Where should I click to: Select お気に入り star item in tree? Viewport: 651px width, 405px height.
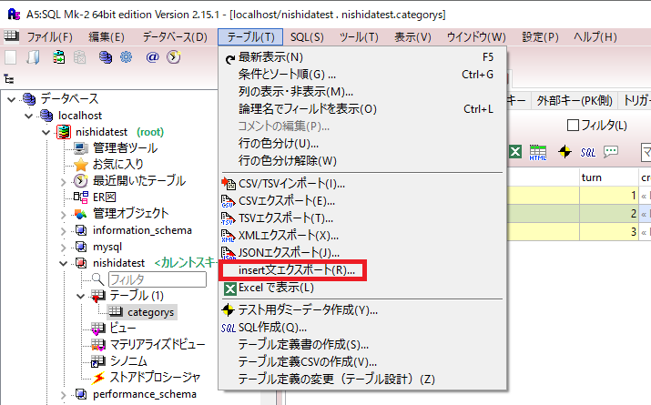tap(118, 165)
